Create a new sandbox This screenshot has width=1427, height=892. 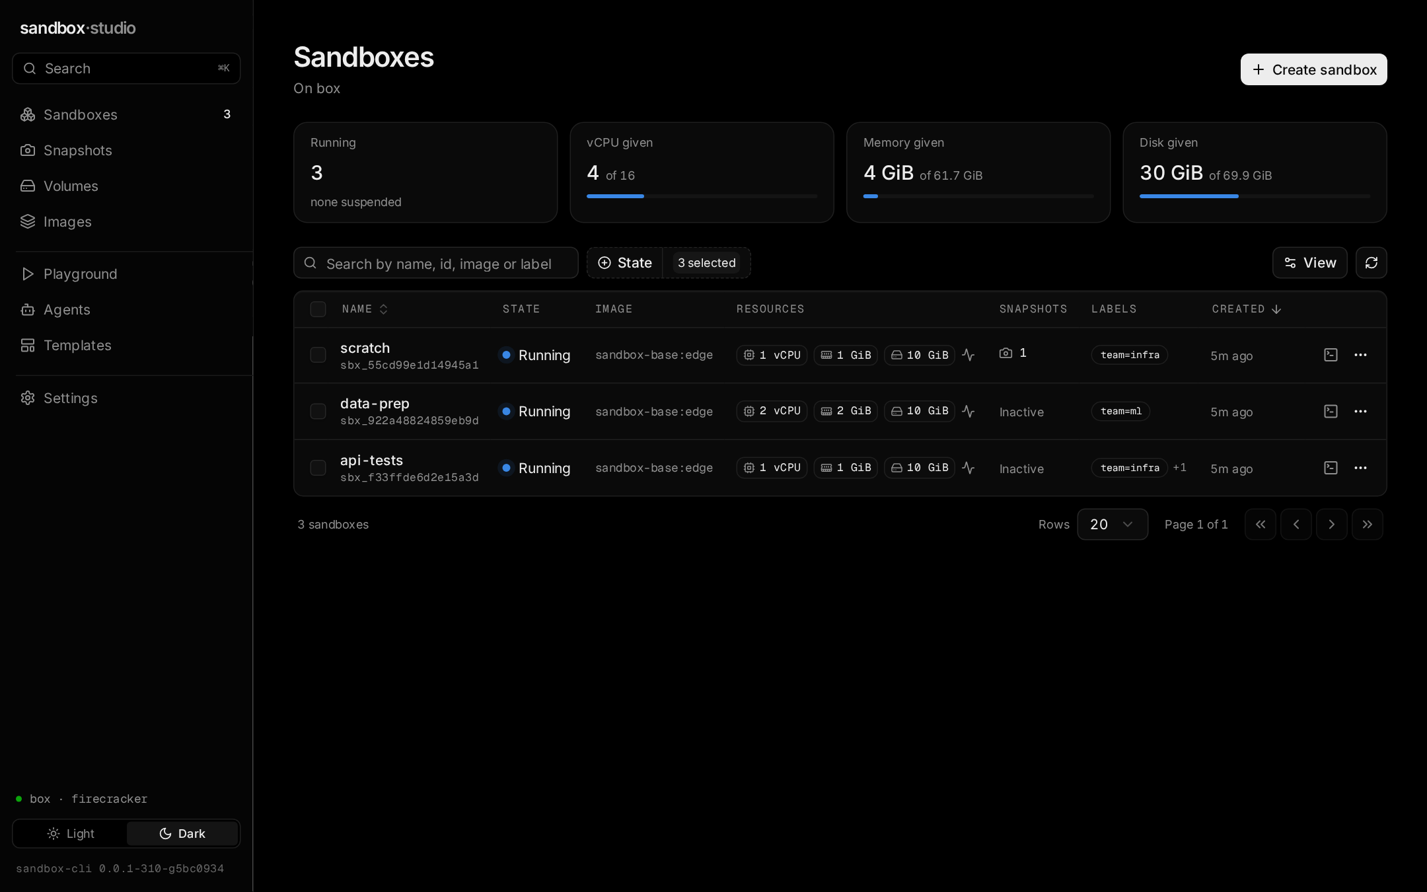pyautogui.click(x=1313, y=69)
